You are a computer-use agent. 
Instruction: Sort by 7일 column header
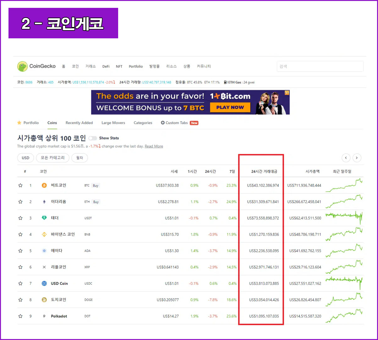(232, 172)
